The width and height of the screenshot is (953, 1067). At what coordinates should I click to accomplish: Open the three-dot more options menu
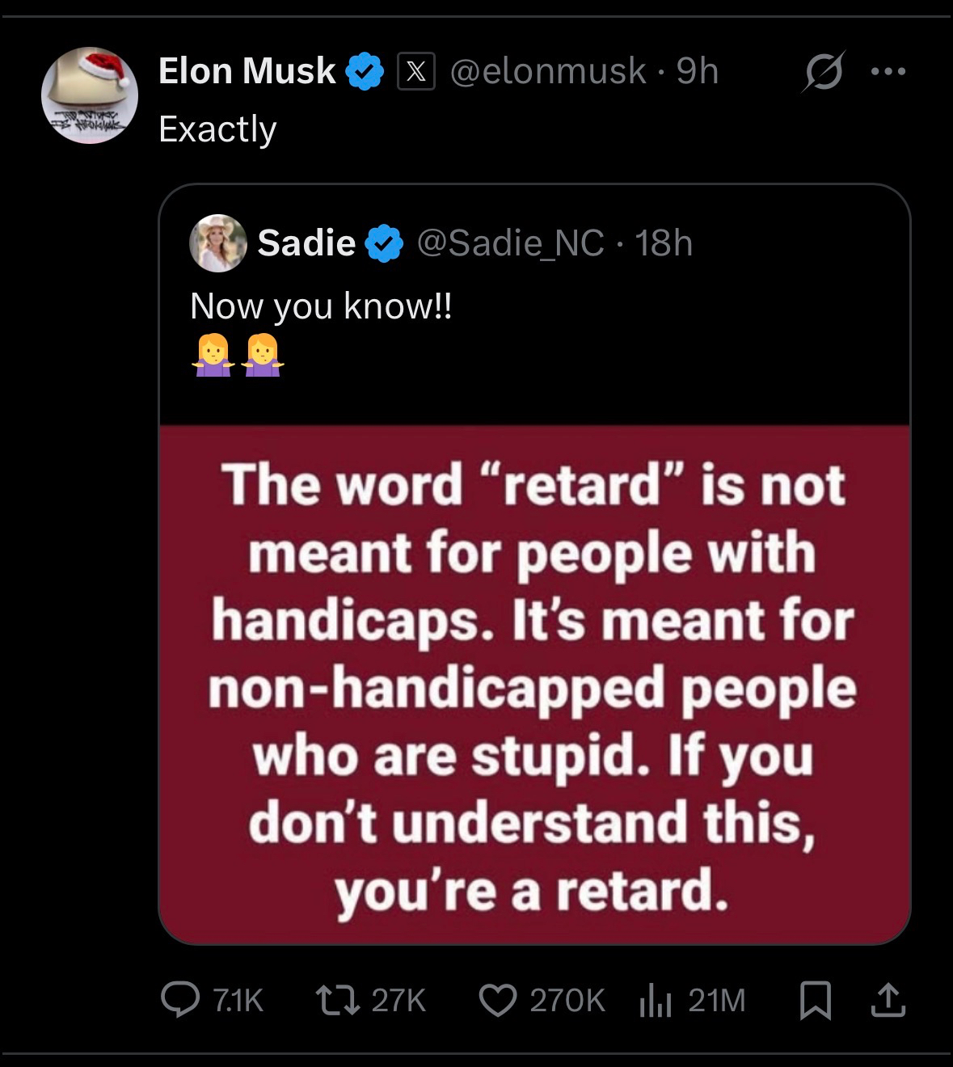[888, 71]
